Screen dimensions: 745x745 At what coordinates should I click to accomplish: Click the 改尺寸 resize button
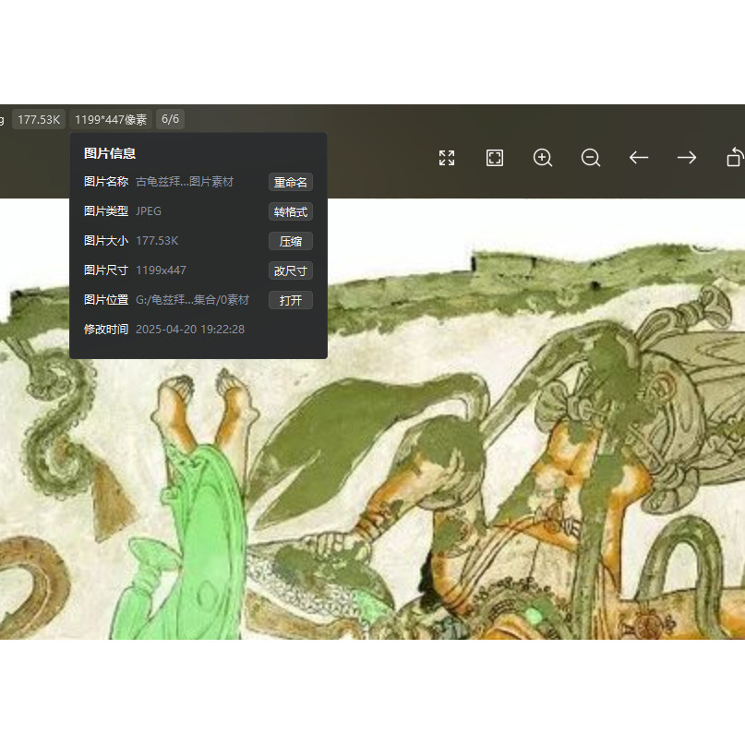pyautogui.click(x=290, y=270)
